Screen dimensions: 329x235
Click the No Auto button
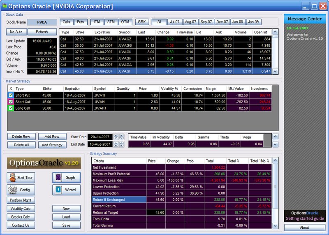(x=16, y=32)
